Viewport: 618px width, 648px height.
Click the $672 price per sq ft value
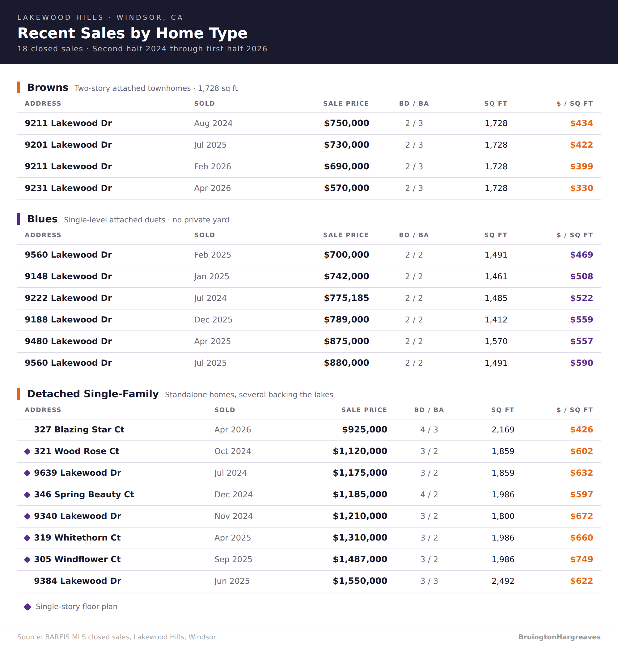click(x=582, y=516)
